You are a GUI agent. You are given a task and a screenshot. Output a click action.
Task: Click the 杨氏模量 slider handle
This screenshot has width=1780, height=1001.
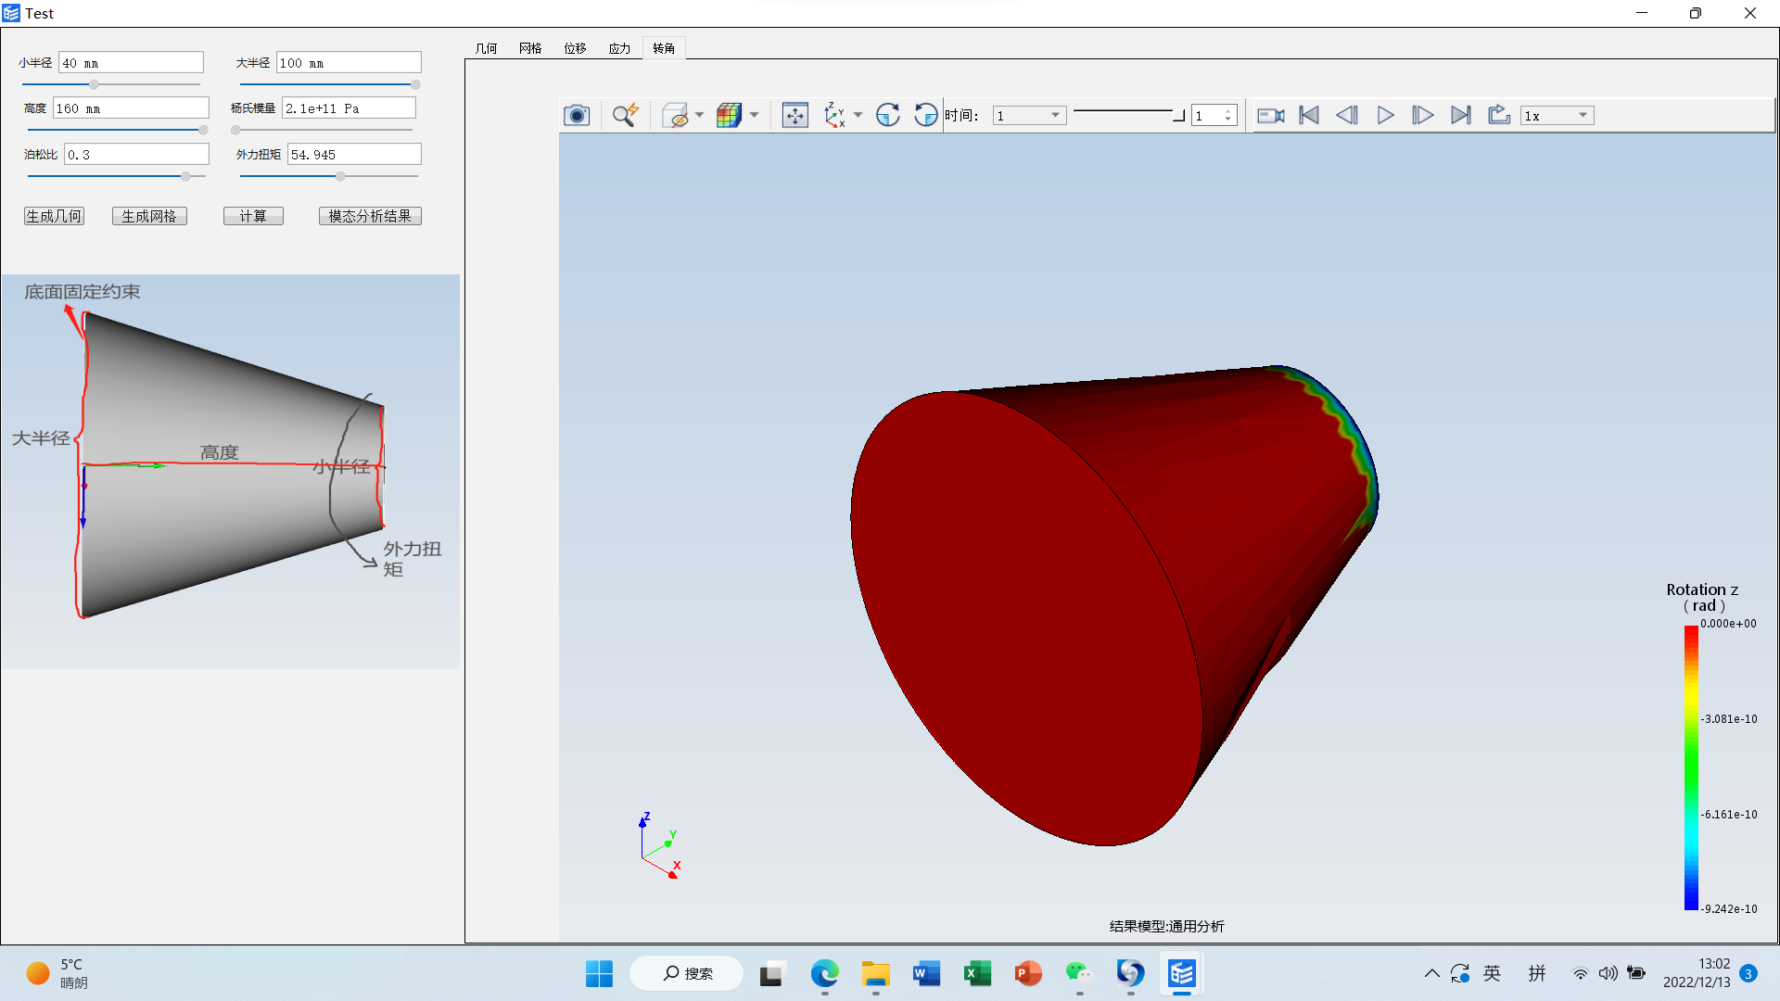235,131
